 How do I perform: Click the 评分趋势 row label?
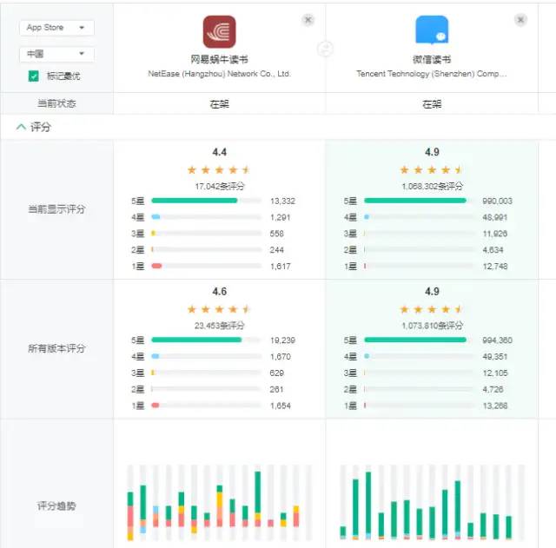56,505
